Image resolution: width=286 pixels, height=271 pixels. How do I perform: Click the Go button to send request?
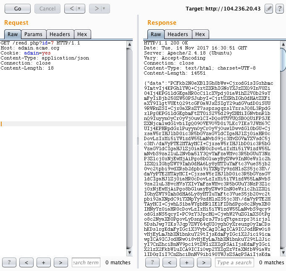[18, 8]
